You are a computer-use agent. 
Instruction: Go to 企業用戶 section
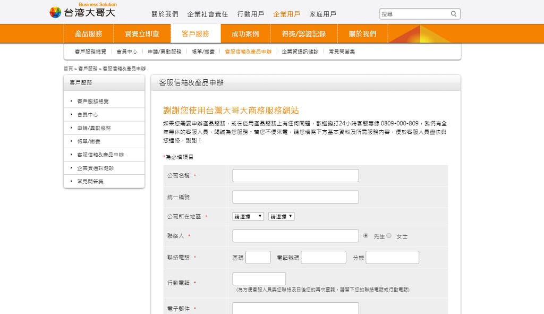[x=286, y=14]
